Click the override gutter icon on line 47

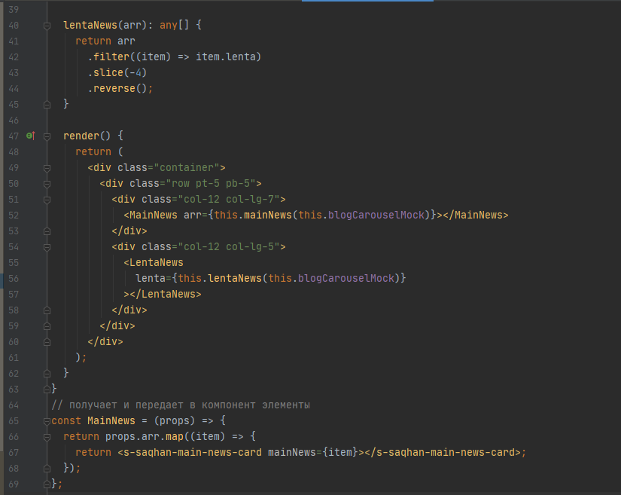(x=31, y=136)
